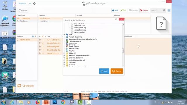Select the <no name> genre
Screen dimensions: 187x105
pos(44,21)
